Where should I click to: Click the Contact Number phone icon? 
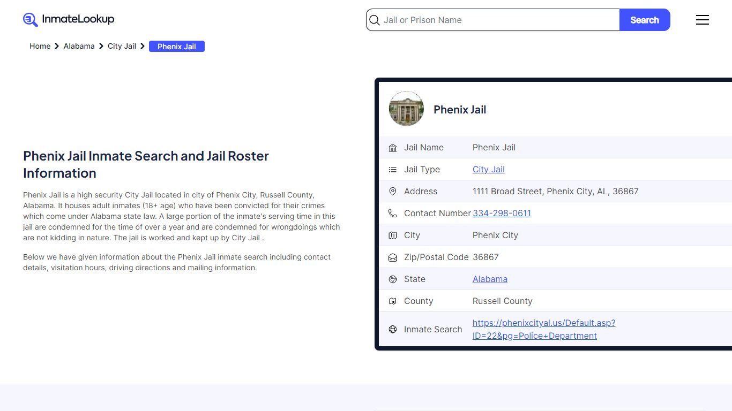pos(393,214)
